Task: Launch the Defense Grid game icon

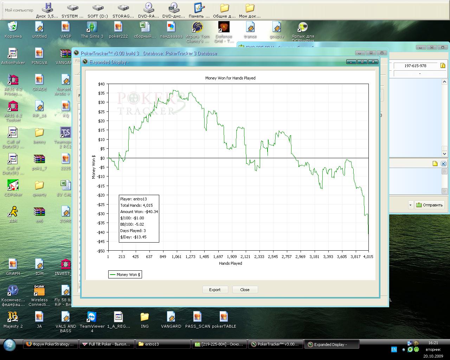Action: [x=224, y=32]
